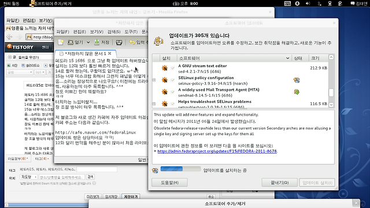Open Firefox 파일(F) menu
The image size is (370, 208).
click(13, 21)
